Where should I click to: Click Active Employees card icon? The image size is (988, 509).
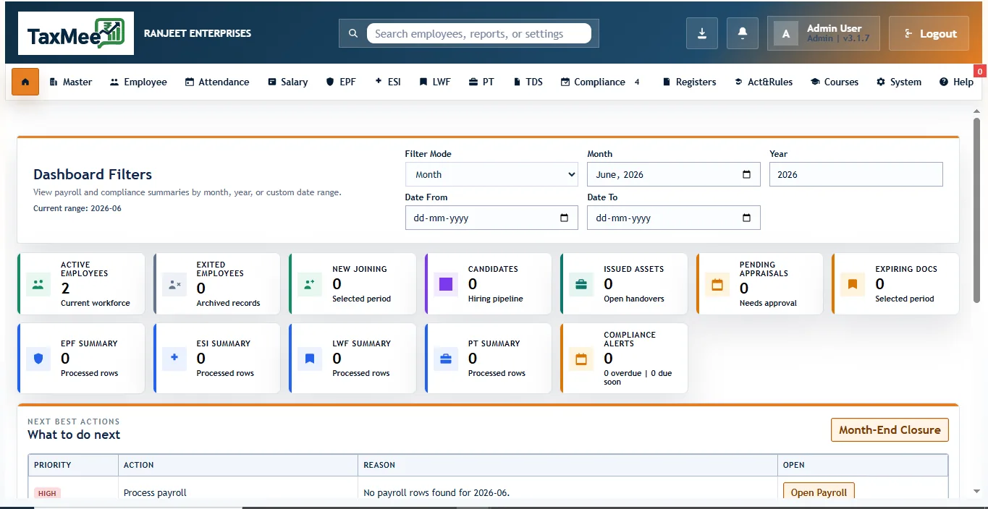(x=38, y=284)
